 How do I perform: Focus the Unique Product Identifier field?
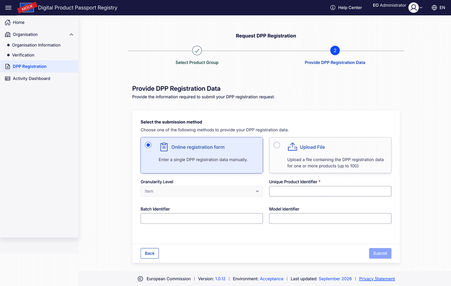click(330, 191)
